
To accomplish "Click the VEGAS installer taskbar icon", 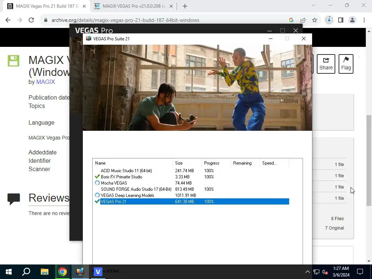I will [80, 272].
